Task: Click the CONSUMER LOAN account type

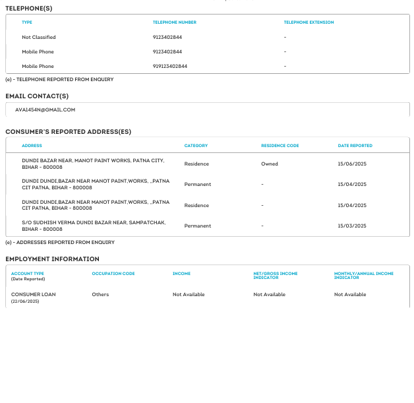Action: click(33, 294)
